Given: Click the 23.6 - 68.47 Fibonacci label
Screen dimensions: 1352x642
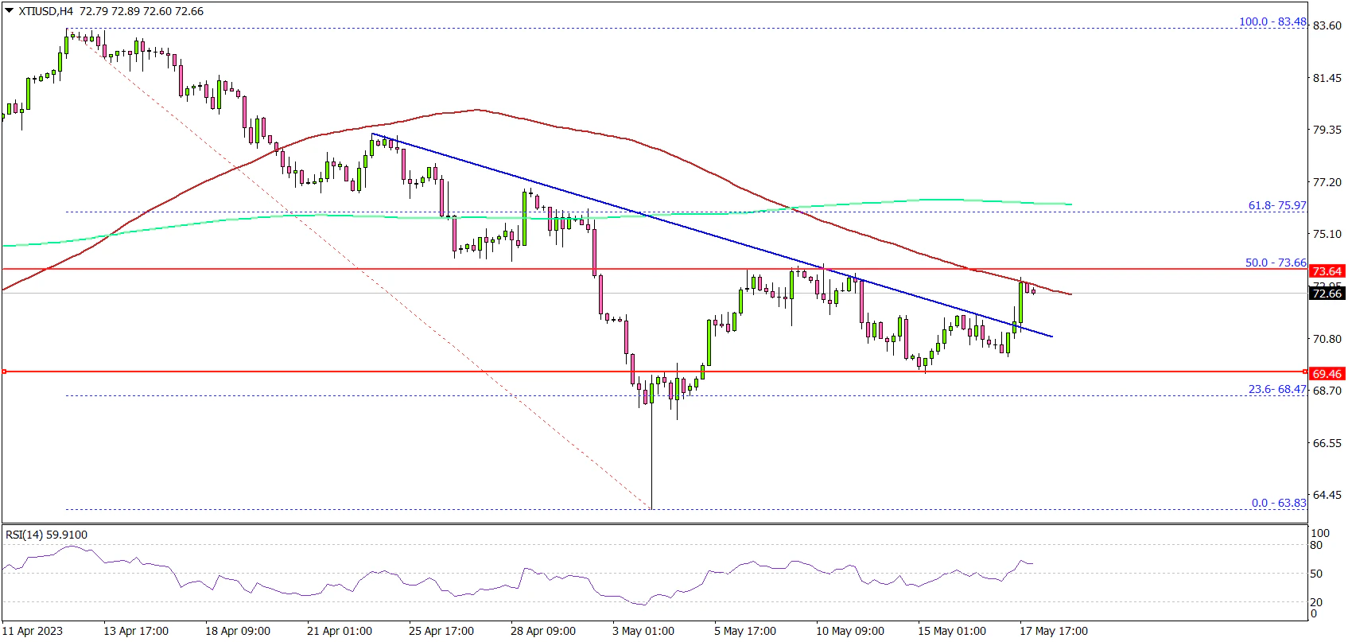Looking at the screenshot, I should click(1276, 389).
